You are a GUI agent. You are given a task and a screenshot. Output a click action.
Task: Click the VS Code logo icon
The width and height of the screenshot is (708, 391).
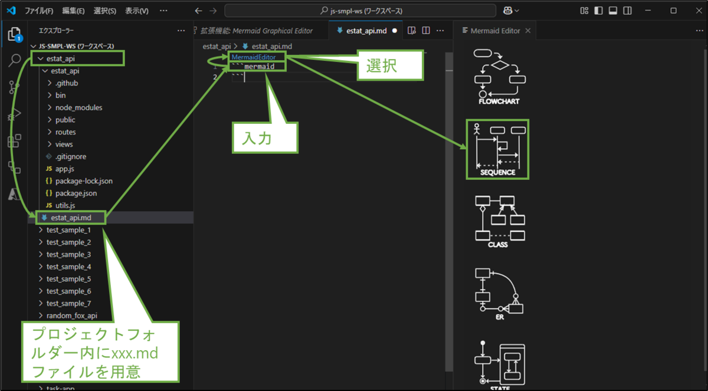[11, 11]
